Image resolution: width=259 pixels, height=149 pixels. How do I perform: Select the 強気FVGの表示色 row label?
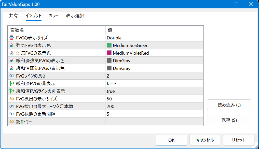(33, 45)
